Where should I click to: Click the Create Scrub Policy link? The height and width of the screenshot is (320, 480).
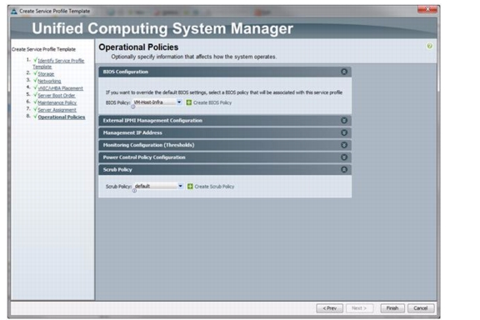214,186
